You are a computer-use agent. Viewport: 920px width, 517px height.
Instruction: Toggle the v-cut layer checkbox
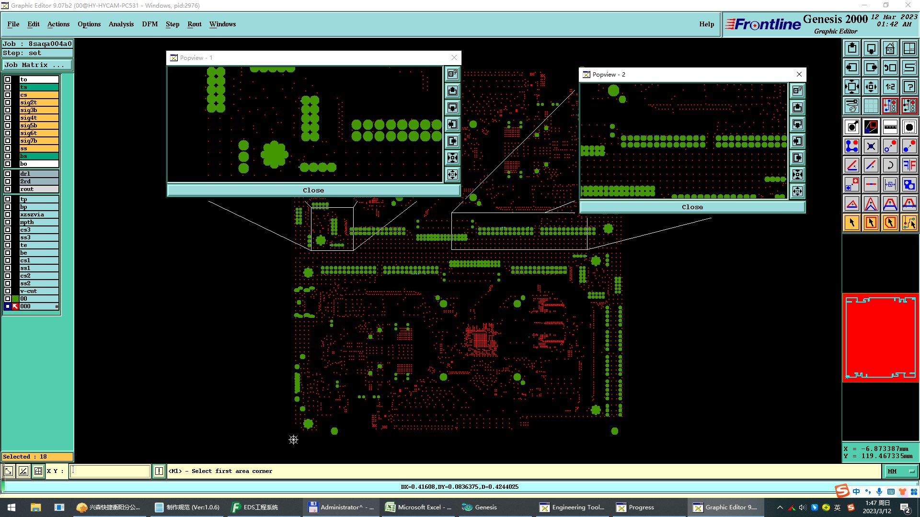8,291
